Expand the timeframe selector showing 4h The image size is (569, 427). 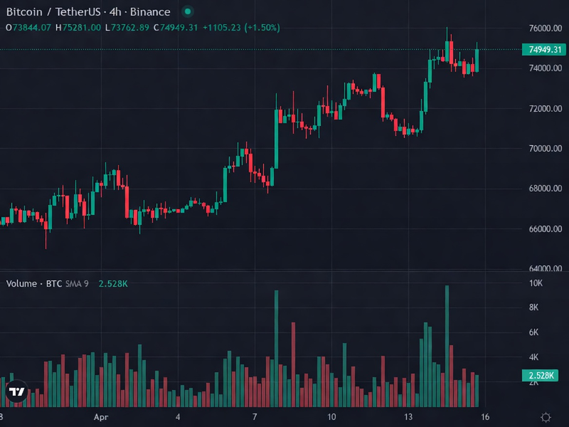[x=114, y=12]
